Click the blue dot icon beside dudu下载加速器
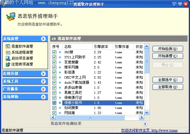Screen dimensions: 190x134 pyautogui.click(x=60, y=82)
